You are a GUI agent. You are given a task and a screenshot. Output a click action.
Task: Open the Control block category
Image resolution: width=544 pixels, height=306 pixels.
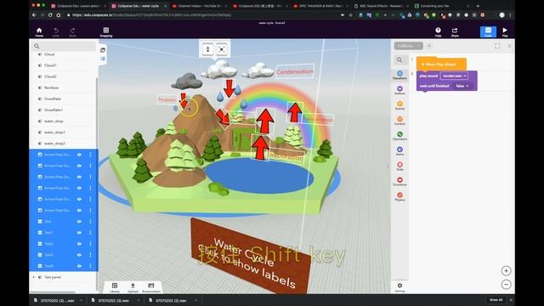tap(399, 121)
